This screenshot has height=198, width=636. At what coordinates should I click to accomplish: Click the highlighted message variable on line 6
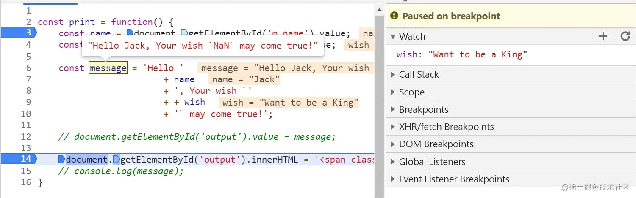(108, 68)
